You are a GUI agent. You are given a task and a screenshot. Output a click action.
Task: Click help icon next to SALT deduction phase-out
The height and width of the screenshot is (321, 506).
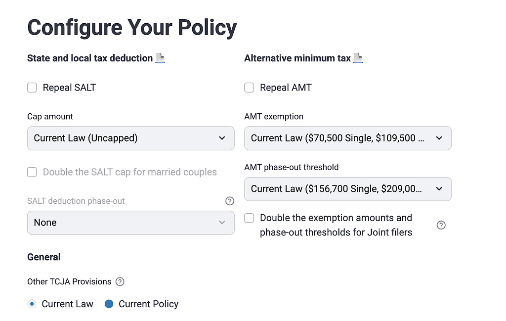click(x=230, y=201)
